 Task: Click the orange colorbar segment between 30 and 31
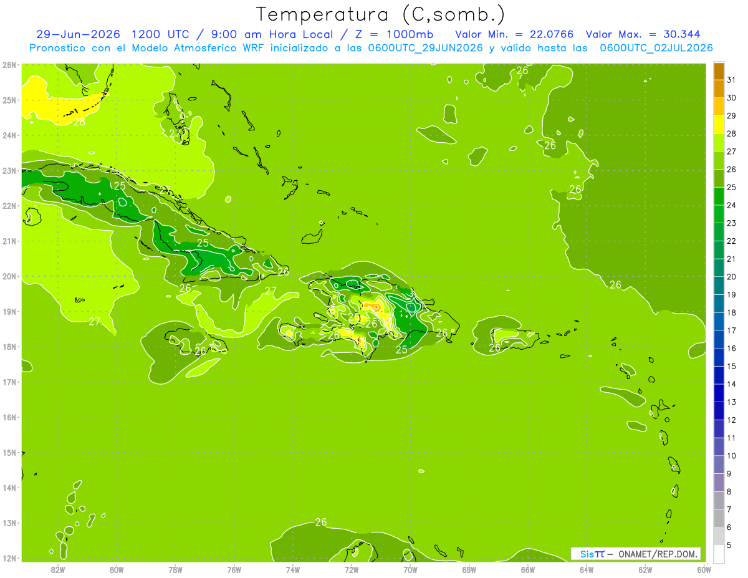coord(719,89)
